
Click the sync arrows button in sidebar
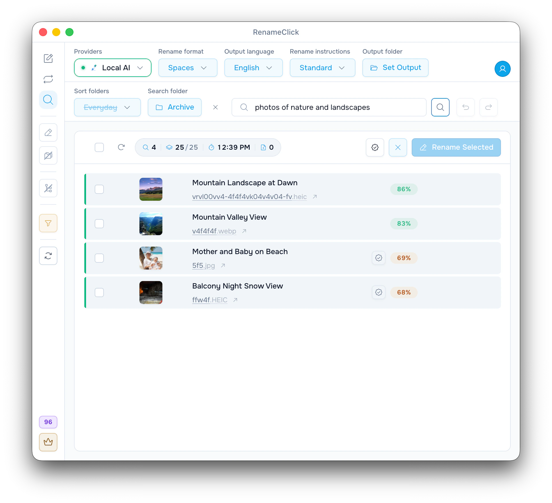[48, 256]
